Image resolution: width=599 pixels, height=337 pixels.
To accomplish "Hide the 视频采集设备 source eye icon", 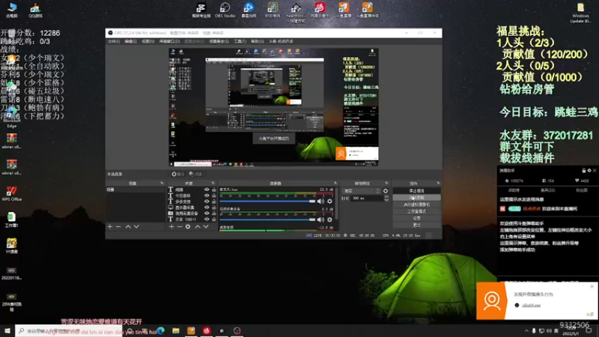I will click(x=207, y=213).
